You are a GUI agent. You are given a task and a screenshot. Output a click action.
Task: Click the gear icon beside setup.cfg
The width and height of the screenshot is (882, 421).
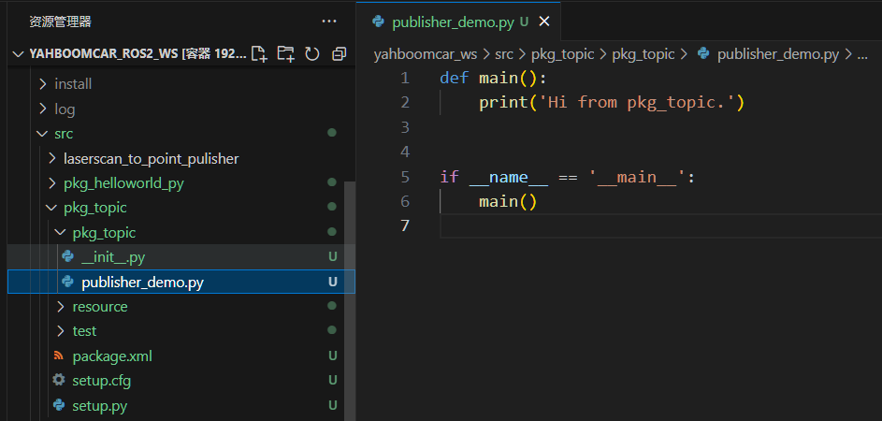click(x=59, y=381)
